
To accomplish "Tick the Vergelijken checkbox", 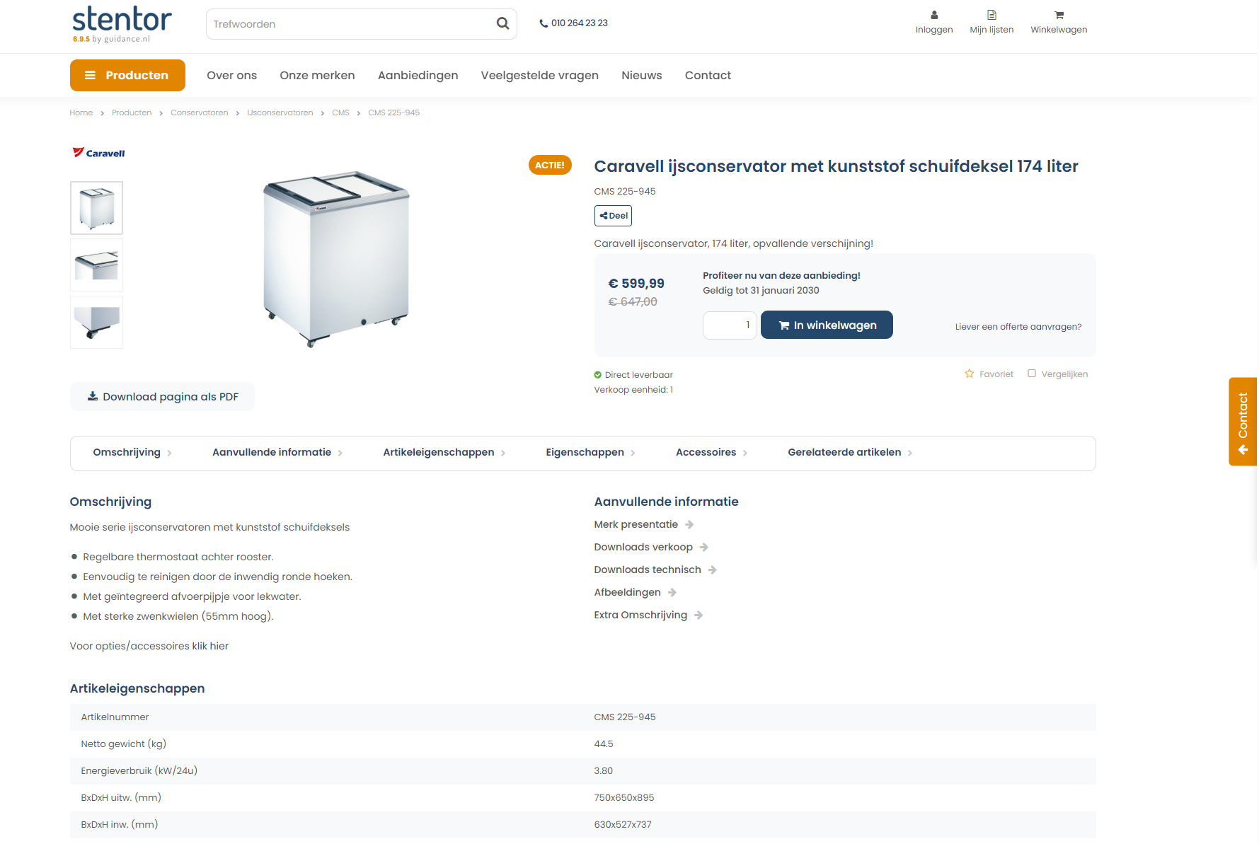I will tap(1031, 374).
